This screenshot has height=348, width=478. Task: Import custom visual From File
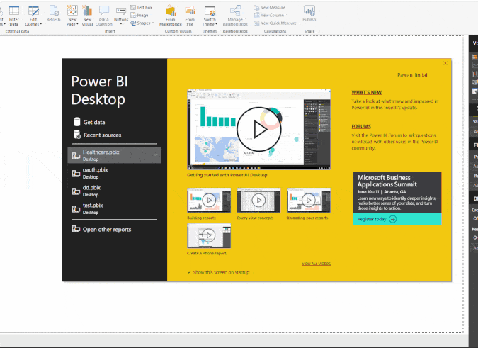190,16
